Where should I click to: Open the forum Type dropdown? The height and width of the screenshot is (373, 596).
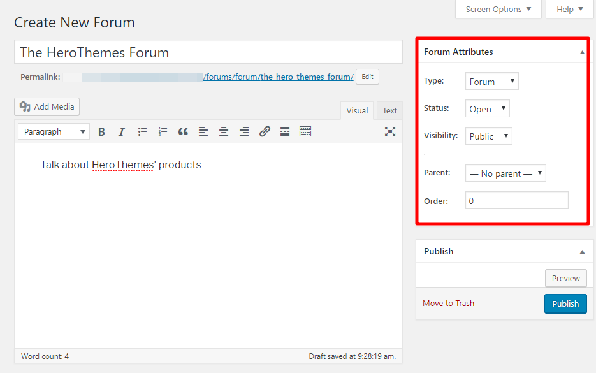coord(492,82)
